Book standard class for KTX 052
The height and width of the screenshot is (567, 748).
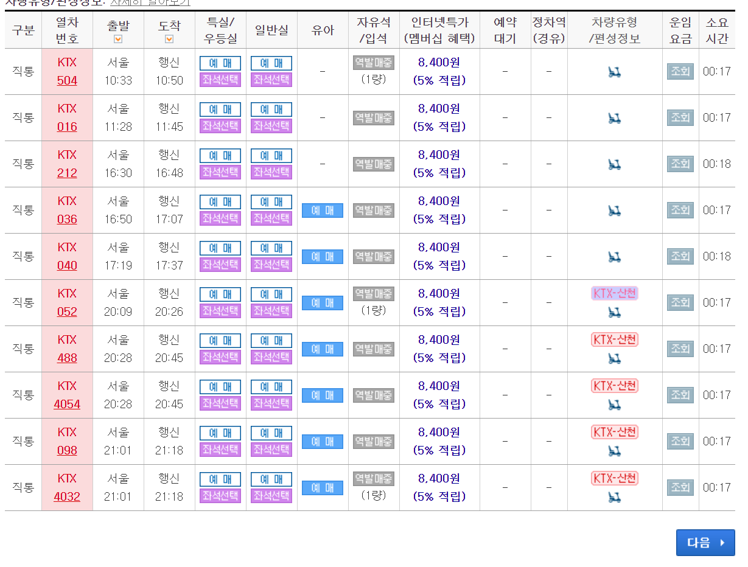pos(271,294)
